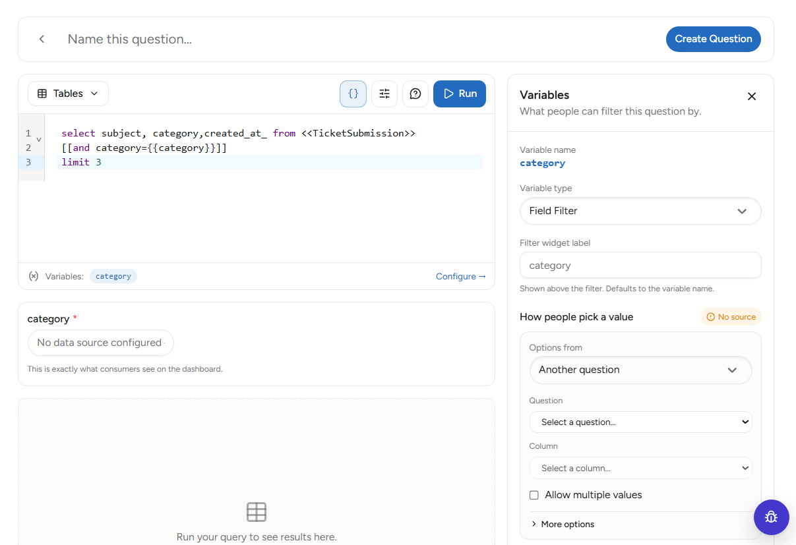This screenshot has height=545, width=796.
Task: Click the empty results table icon
Action: (x=257, y=512)
